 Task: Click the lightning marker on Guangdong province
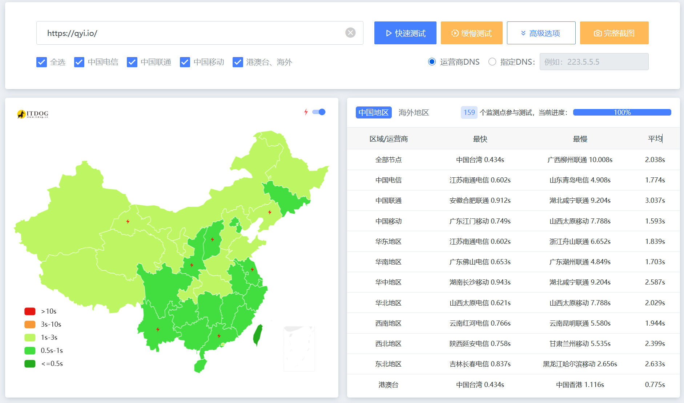219,336
